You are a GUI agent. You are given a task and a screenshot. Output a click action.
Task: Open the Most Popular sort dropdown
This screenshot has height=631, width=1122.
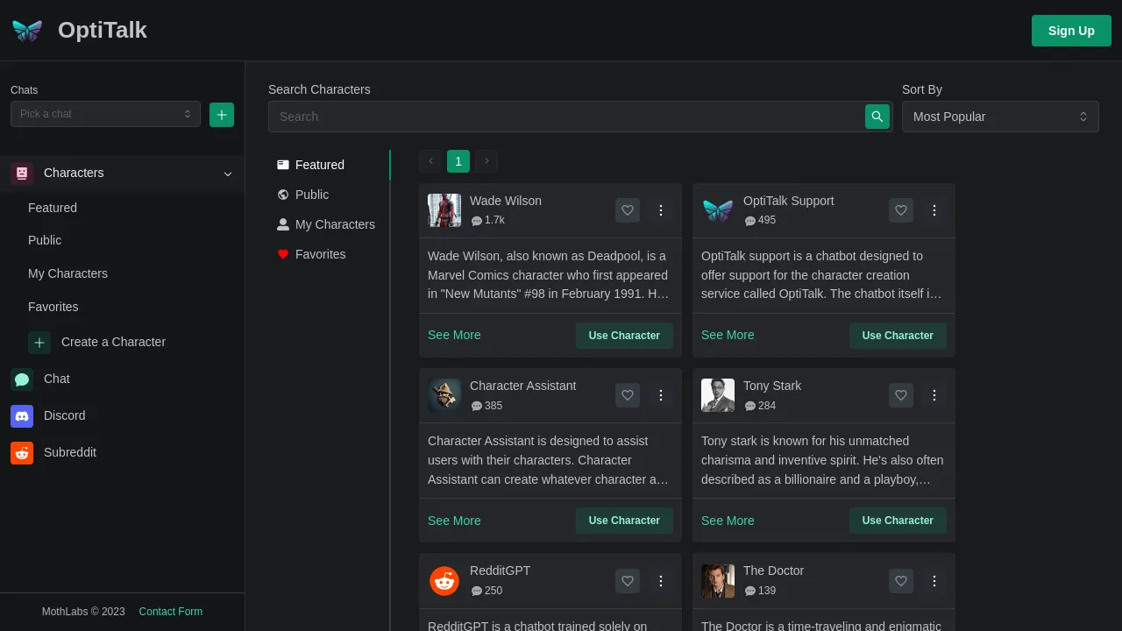[1000, 117]
